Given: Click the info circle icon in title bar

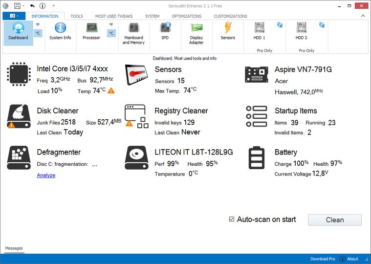Looking at the screenshot, I should [x=43, y=6].
